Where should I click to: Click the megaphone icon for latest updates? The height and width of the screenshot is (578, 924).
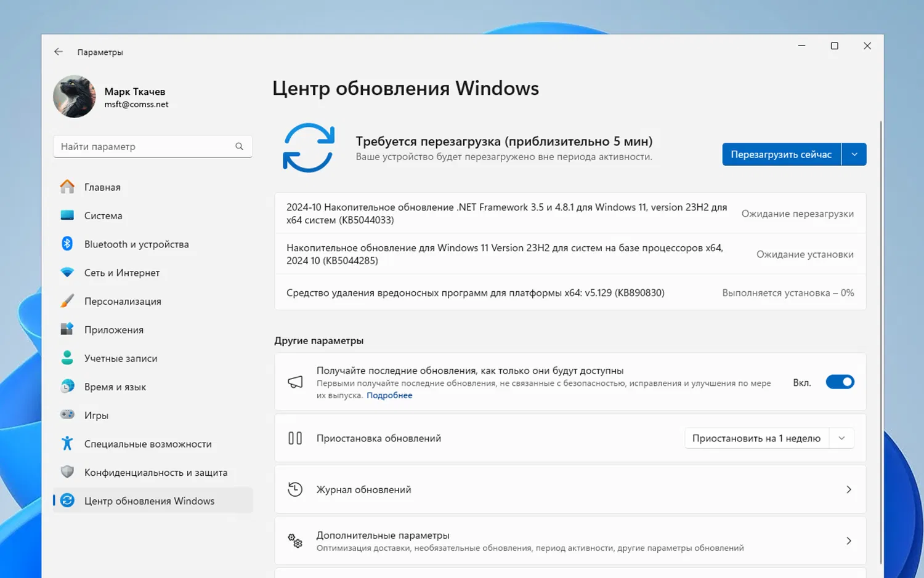pyautogui.click(x=295, y=382)
